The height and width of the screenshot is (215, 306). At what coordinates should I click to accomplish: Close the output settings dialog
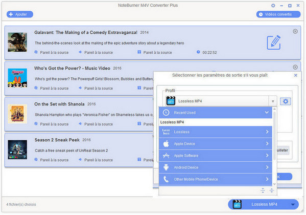point(296,75)
